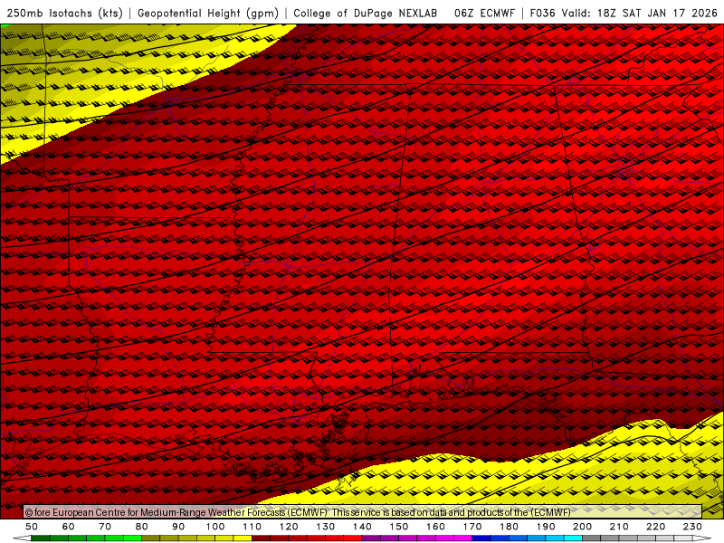Click the '50' label on the color scale

click(32, 527)
